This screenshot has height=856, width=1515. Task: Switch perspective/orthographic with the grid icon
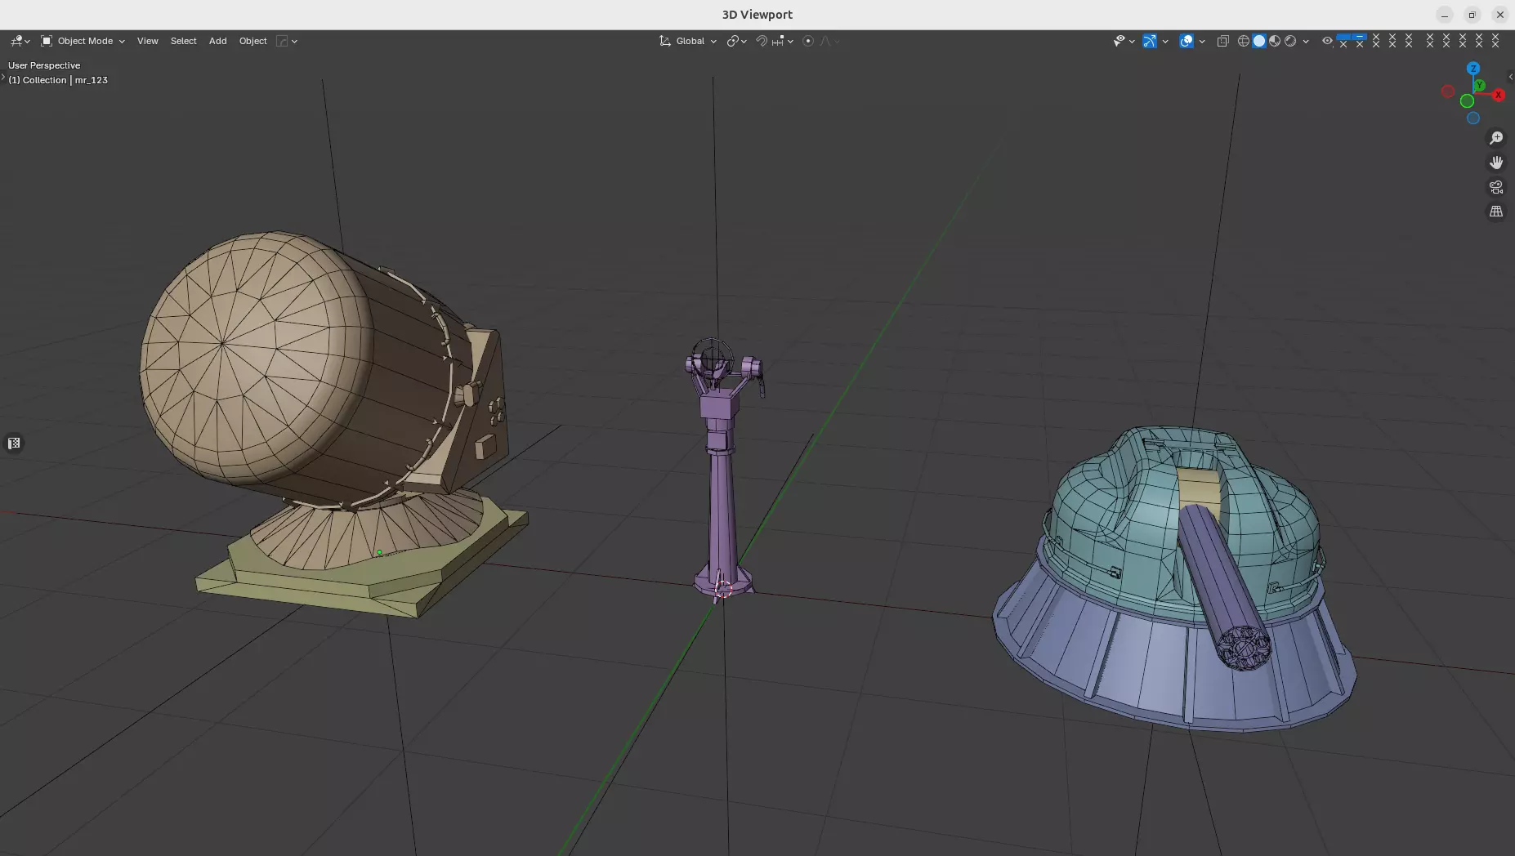1496,212
